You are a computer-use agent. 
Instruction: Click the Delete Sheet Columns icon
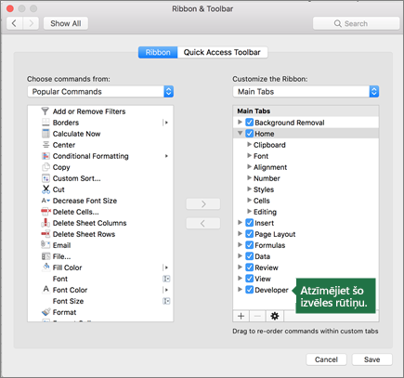coord(46,223)
